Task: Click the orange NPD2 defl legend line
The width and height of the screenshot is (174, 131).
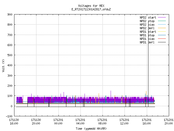Action: coord(162,28)
